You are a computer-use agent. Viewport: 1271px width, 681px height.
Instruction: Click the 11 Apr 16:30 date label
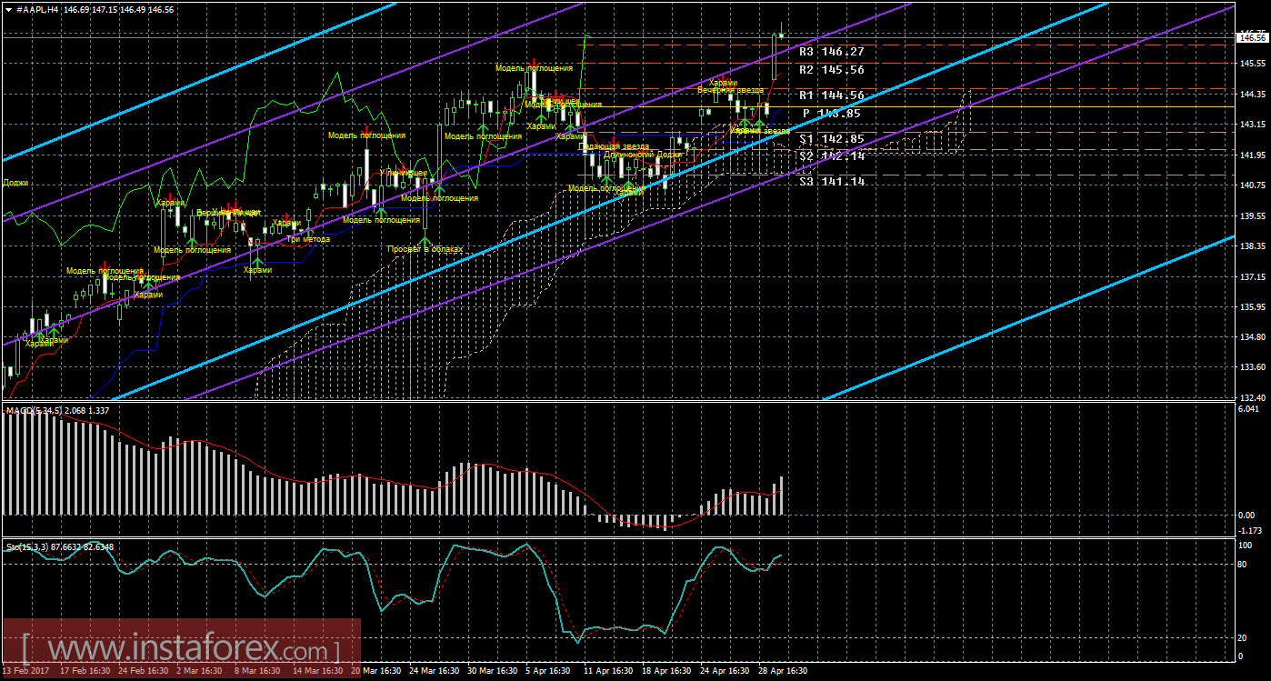pyautogui.click(x=608, y=671)
